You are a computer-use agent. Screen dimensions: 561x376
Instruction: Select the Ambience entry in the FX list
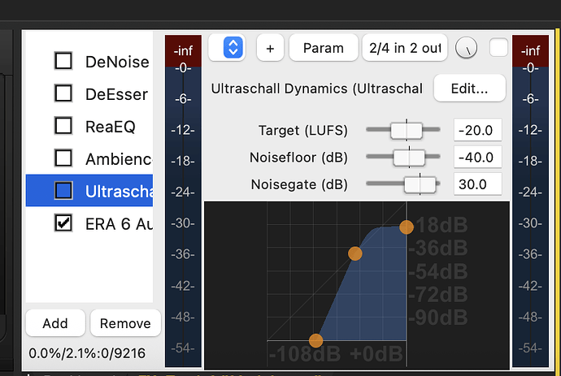[x=119, y=159]
